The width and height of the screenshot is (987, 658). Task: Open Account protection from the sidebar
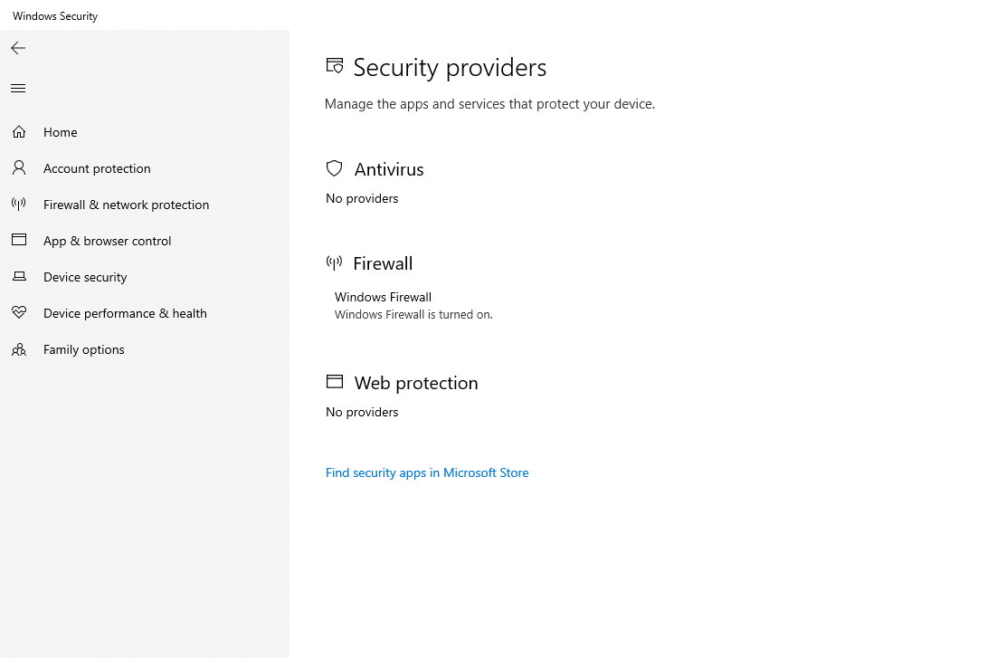point(97,168)
